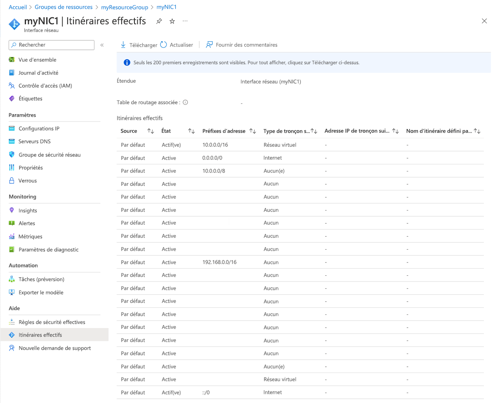Click the Étiquettes tag icon
Image resolution: width=495 pixels, height=403 pixels.
(12, 98)
